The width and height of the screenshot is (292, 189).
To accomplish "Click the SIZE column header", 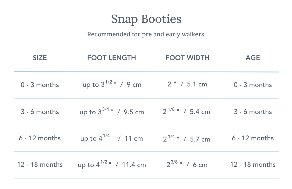I will click(x=40, y=58).
